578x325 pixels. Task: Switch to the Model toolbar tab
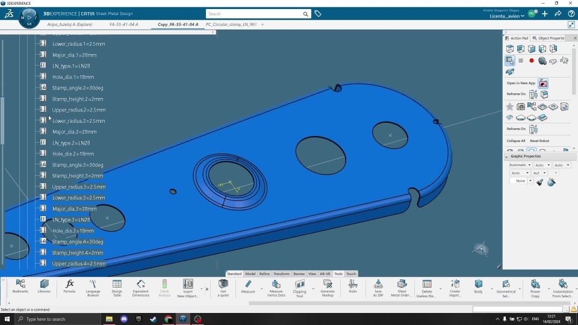250,274
